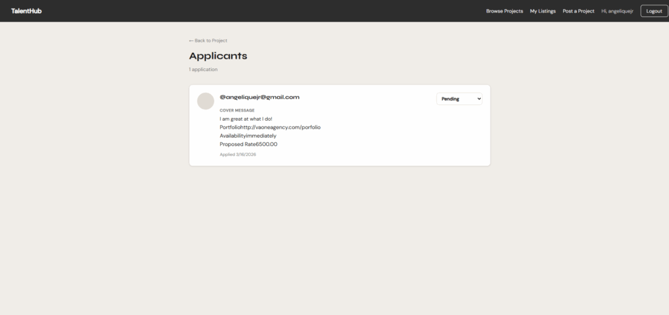Go to My Listings
Screen dimensions: 669x315
543,11
